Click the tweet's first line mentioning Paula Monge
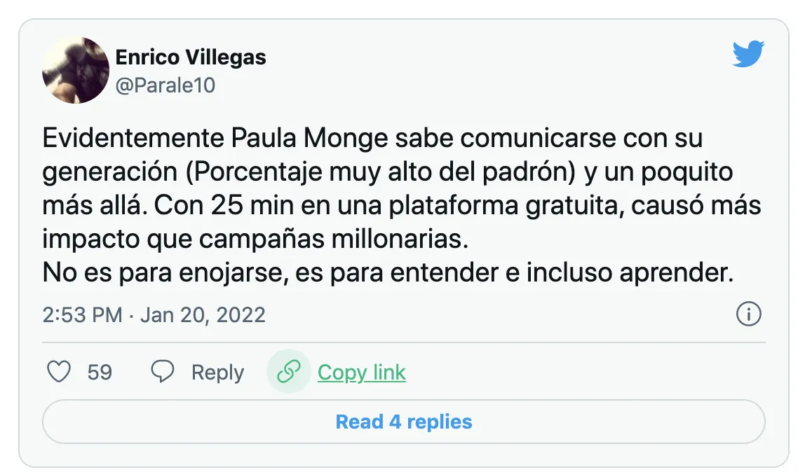805x472 pixels. pyautogui.click(x=372, y=138)
